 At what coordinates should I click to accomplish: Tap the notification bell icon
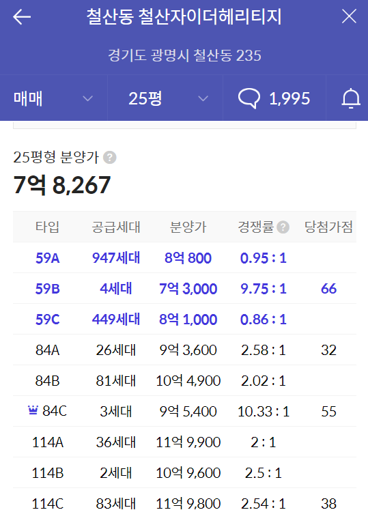pos(350,98)
